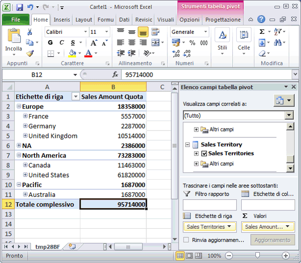Align text to top
301x263 pixels.
(x=121, y=31)
